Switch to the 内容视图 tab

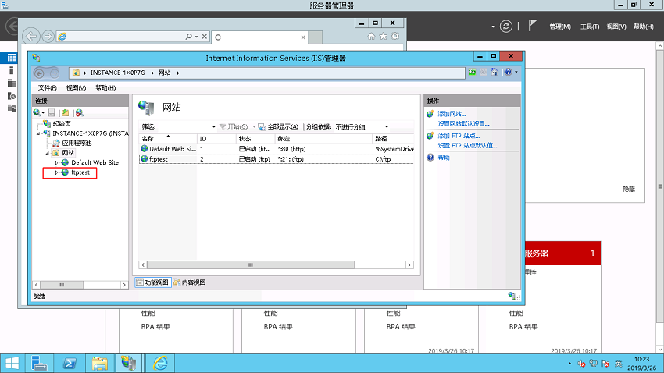tap(189, 282)
